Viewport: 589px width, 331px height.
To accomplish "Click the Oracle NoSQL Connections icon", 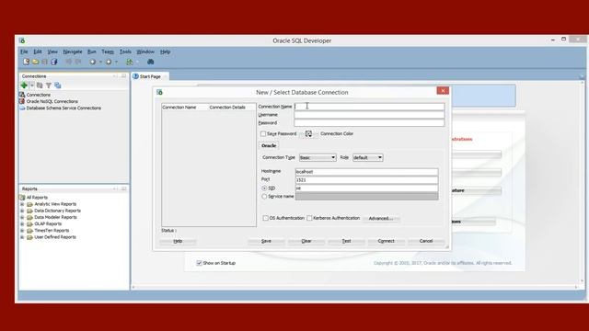I will tap(22, 101).
